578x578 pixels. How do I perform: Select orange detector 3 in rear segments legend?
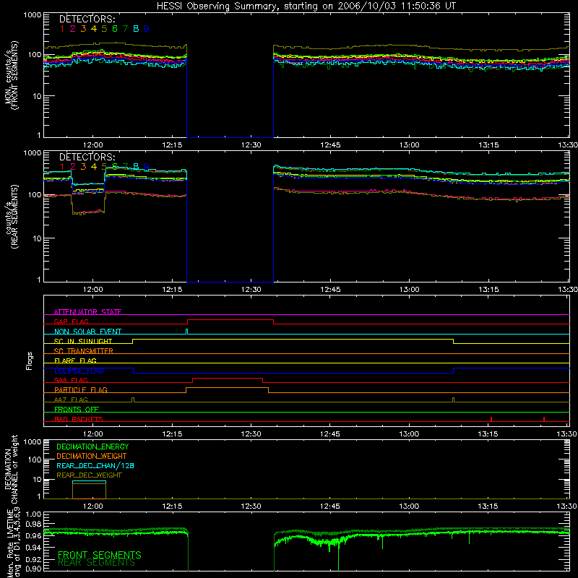click(83, 167)
